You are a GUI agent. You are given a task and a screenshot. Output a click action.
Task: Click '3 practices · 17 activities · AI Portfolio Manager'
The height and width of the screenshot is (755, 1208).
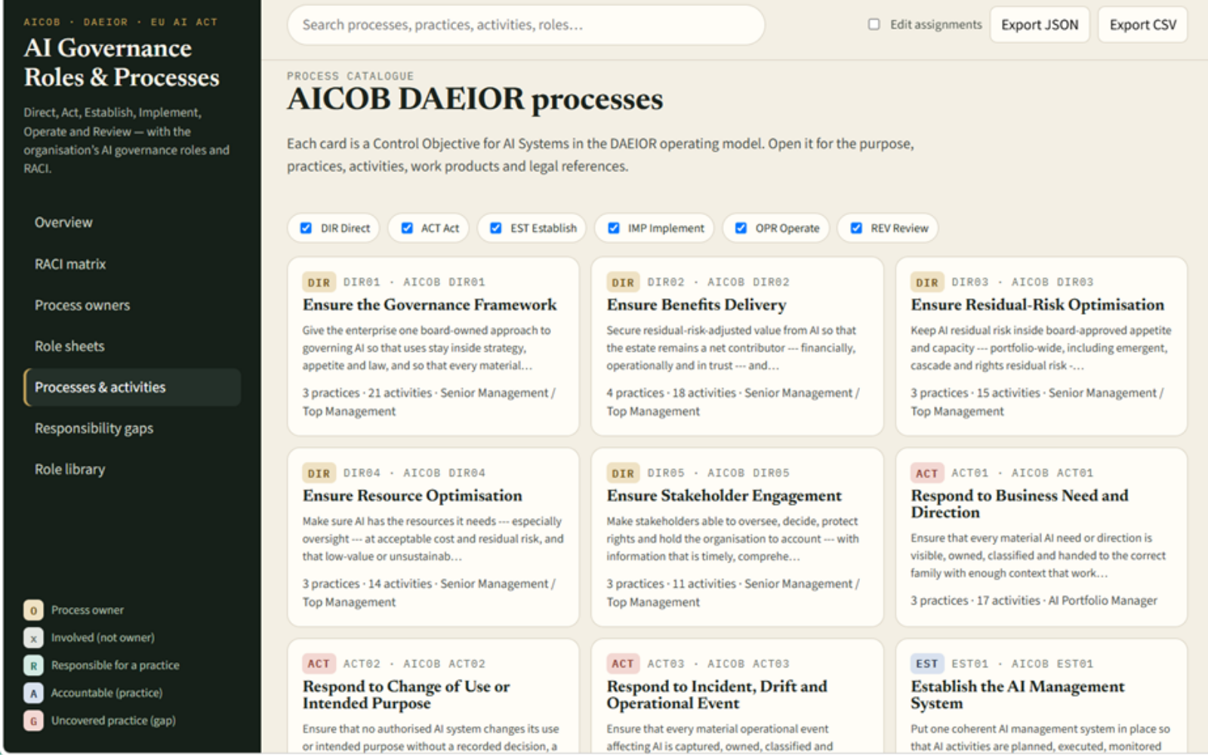1034,601
